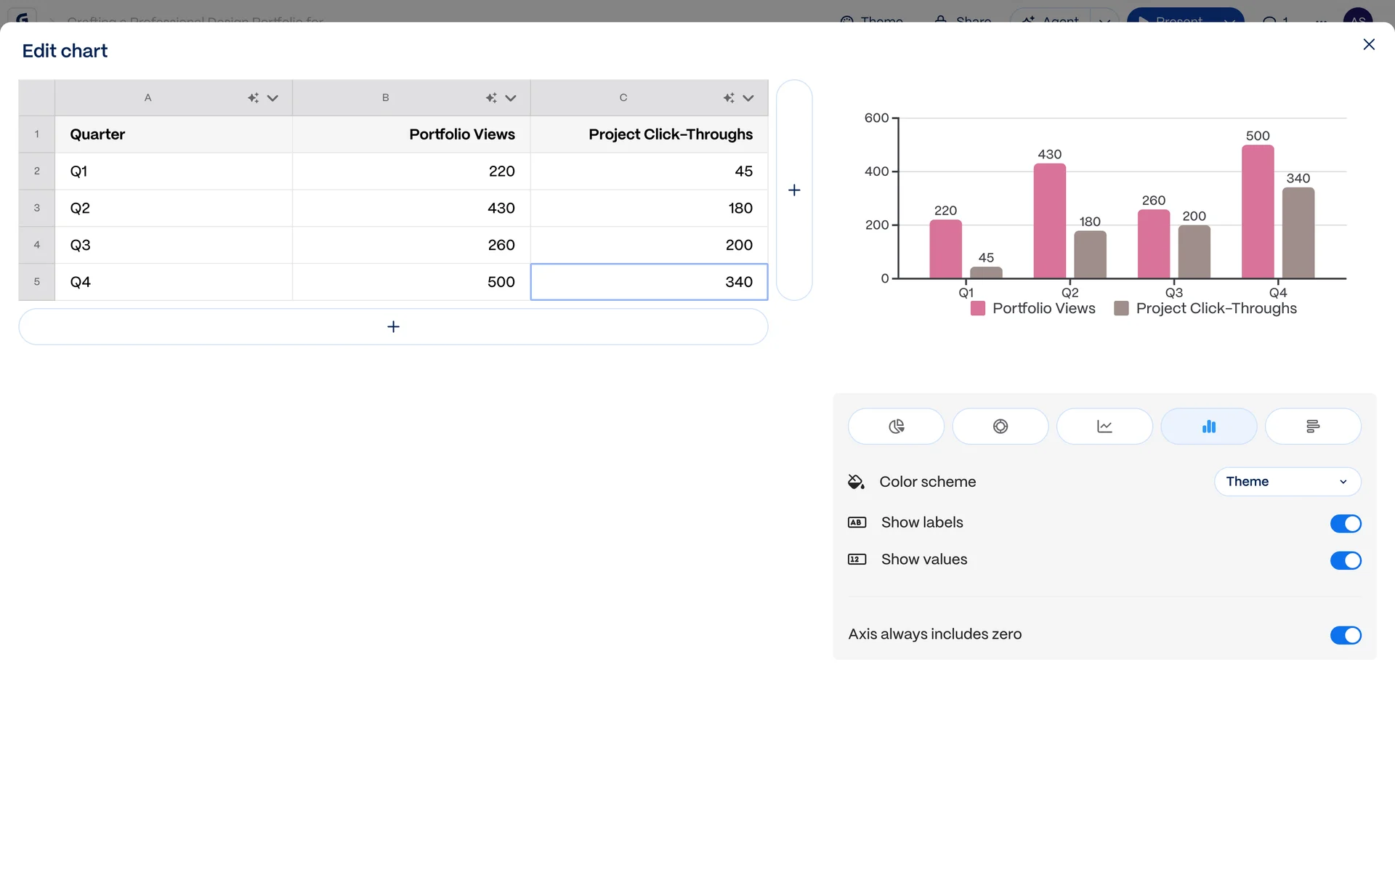This screenshot has width=1395, height=872.
Task: Switch to the line chart type
Action: coord(1104,427)
